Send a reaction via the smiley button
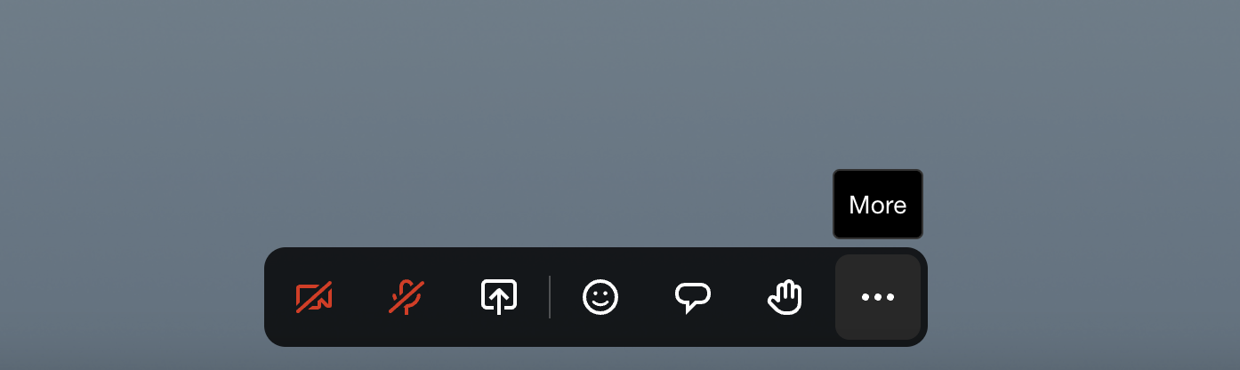Image resolution: width=1240 pixels, height=370 pixels. click(600, 297)
